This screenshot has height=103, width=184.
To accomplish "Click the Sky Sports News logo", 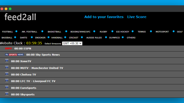I will pyautogui.click(x=14, y=55).
